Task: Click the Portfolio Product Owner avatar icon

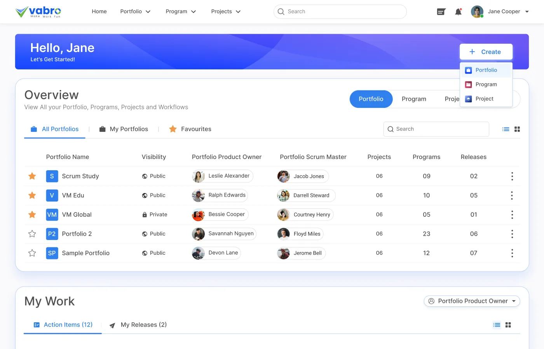Action: (431, 301)
